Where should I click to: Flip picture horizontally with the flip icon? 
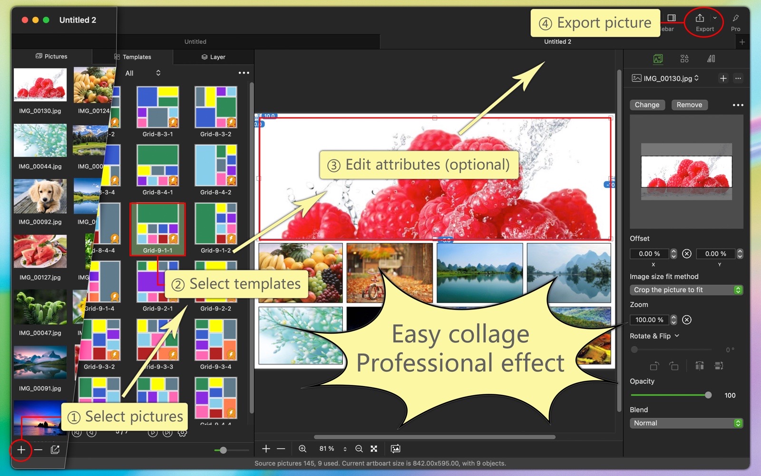click(699, 366)
